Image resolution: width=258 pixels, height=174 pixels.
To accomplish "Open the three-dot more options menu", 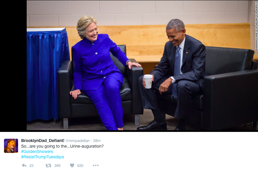I will click(95, 165).
